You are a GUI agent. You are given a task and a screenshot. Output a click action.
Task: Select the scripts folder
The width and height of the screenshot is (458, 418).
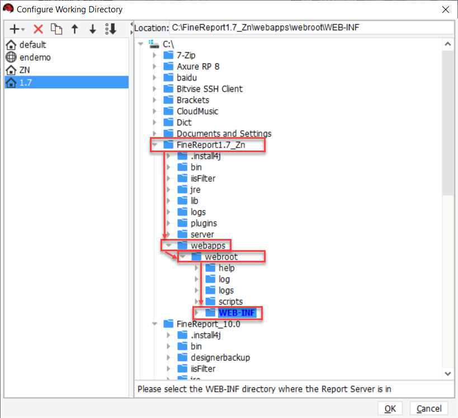pyautogui.click(x=230, y=302)
